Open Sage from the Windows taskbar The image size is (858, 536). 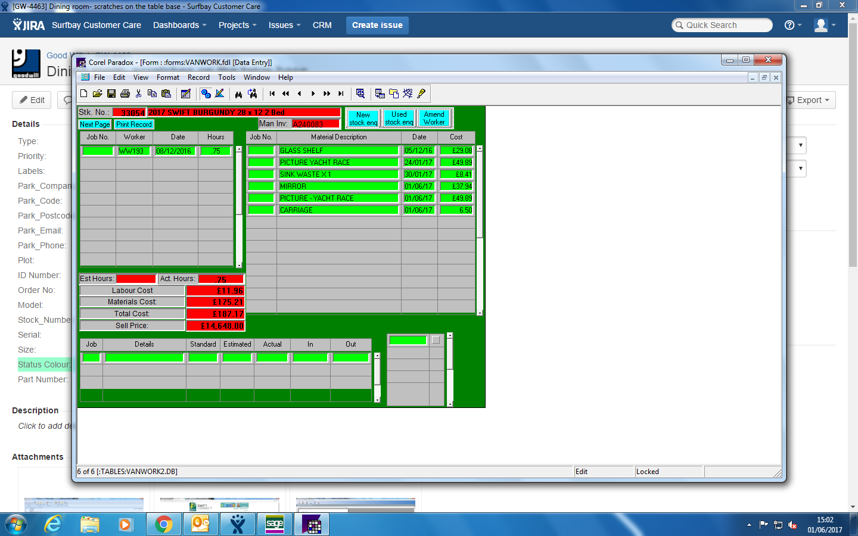275,524
